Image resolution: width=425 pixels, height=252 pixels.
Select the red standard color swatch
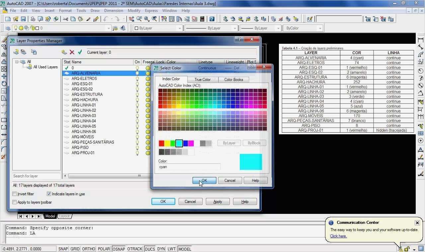tap(161, 143)
